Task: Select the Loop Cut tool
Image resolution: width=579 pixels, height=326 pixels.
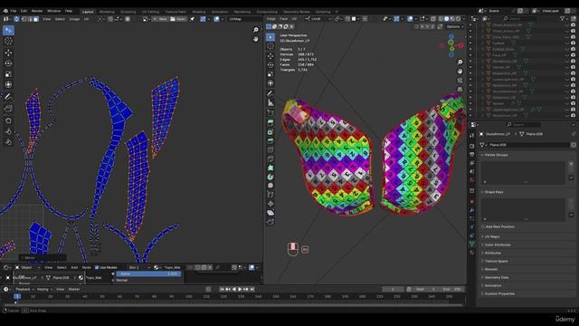Action: 271,150
